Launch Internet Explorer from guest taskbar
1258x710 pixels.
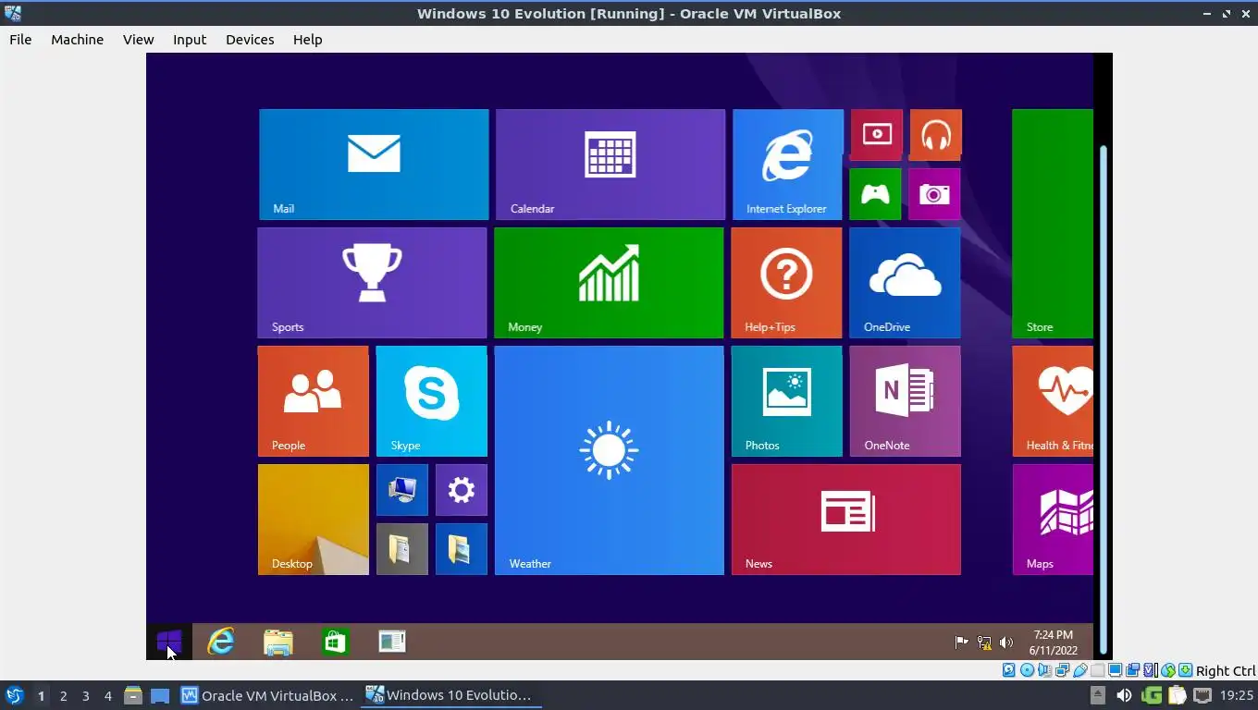(221, 641)
